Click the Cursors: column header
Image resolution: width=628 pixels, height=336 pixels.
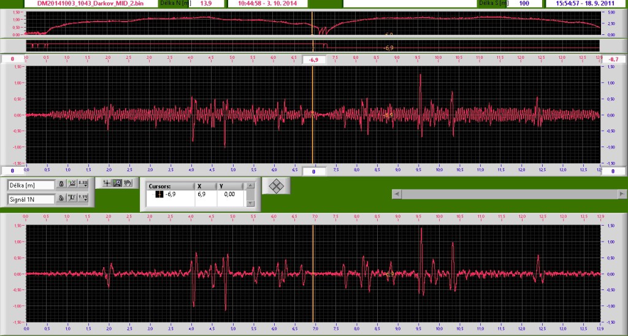170,186
